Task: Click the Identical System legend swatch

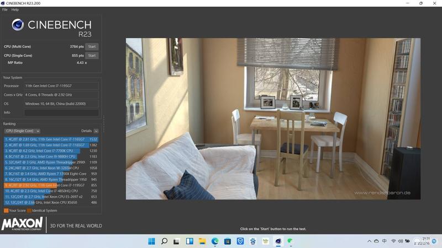Action: 29,211
